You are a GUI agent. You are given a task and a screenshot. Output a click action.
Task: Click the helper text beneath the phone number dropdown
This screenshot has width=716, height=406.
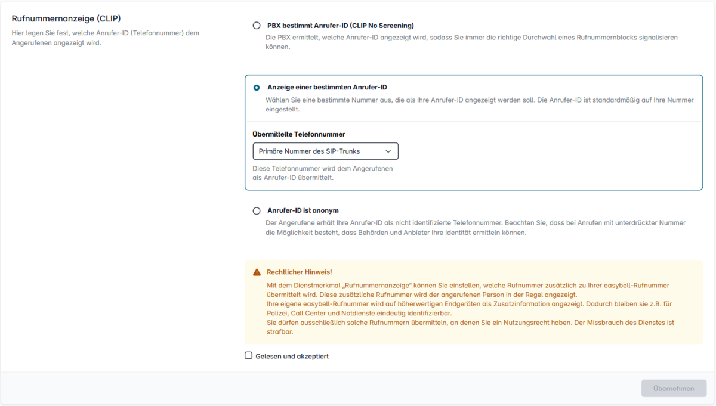point(322,173)
